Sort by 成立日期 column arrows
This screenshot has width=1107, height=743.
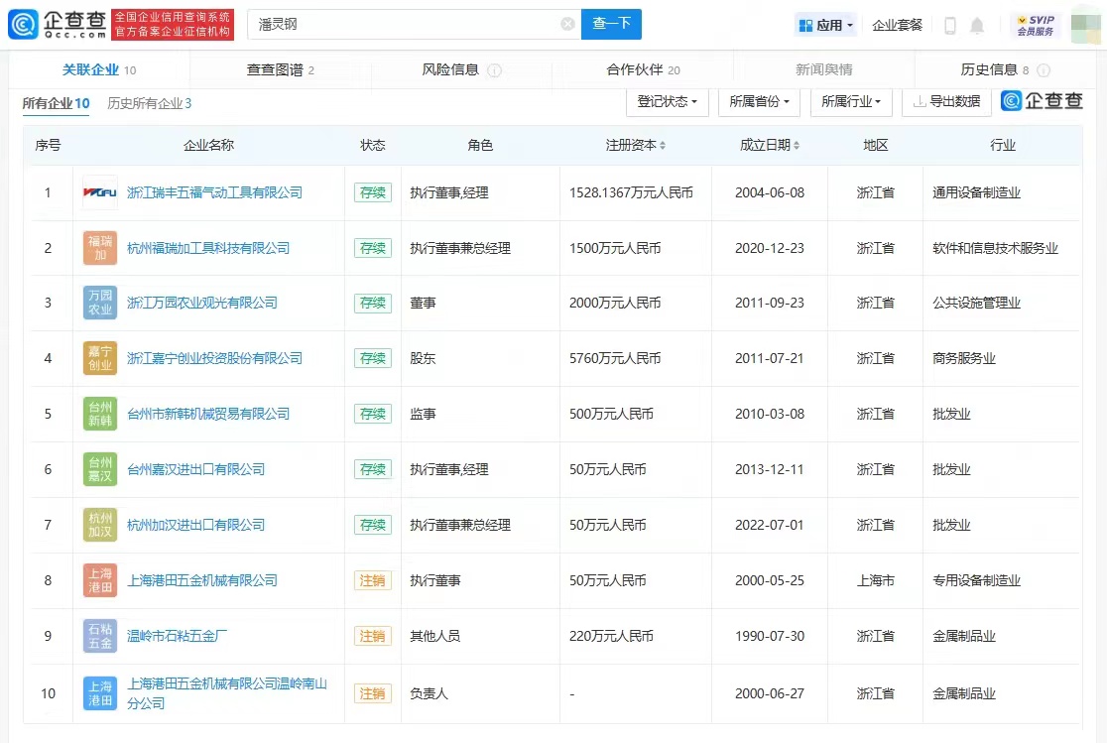(x=797, y=146)
